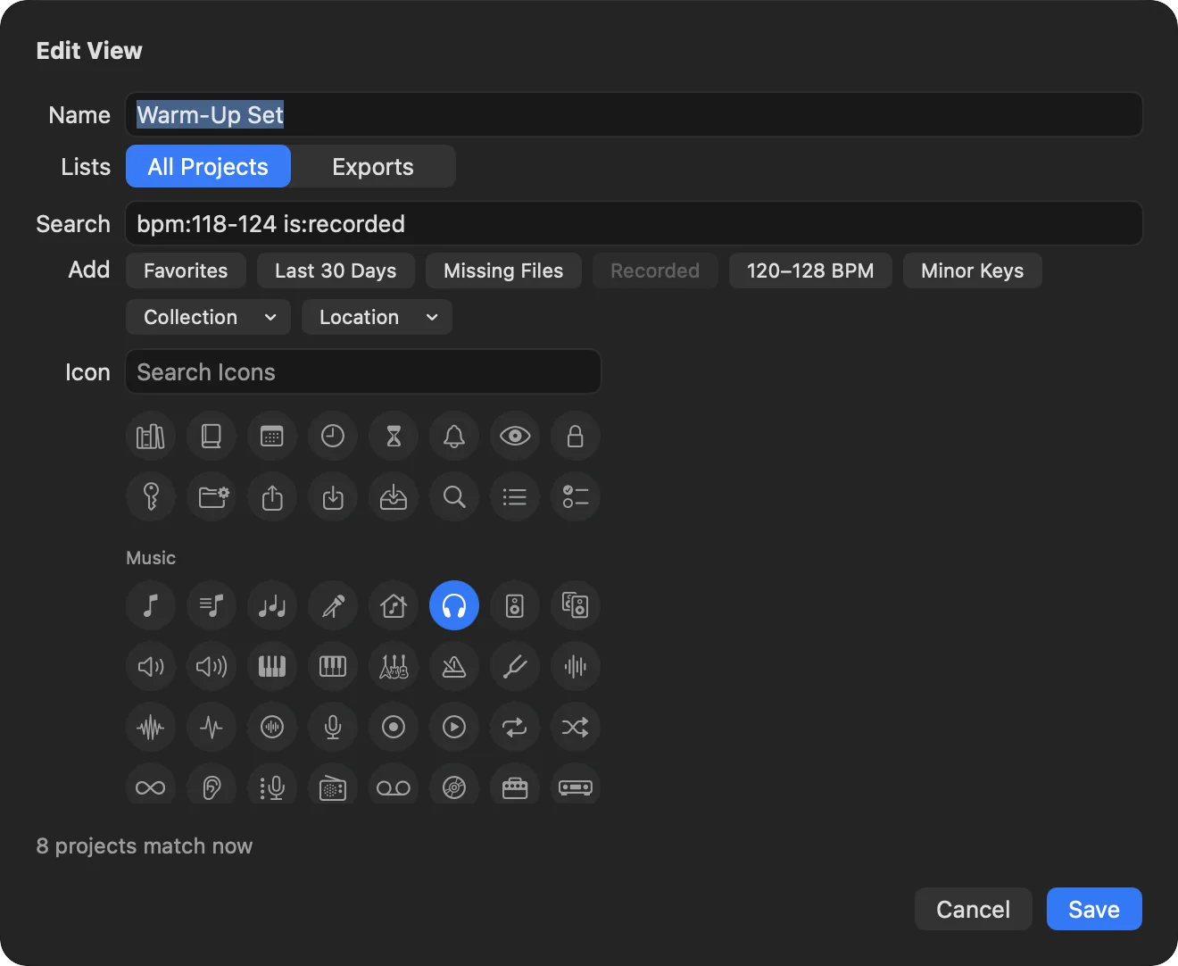Screen dimensions: 1178x966
Task: Switch to the Exports list
Action: (373, 167)
